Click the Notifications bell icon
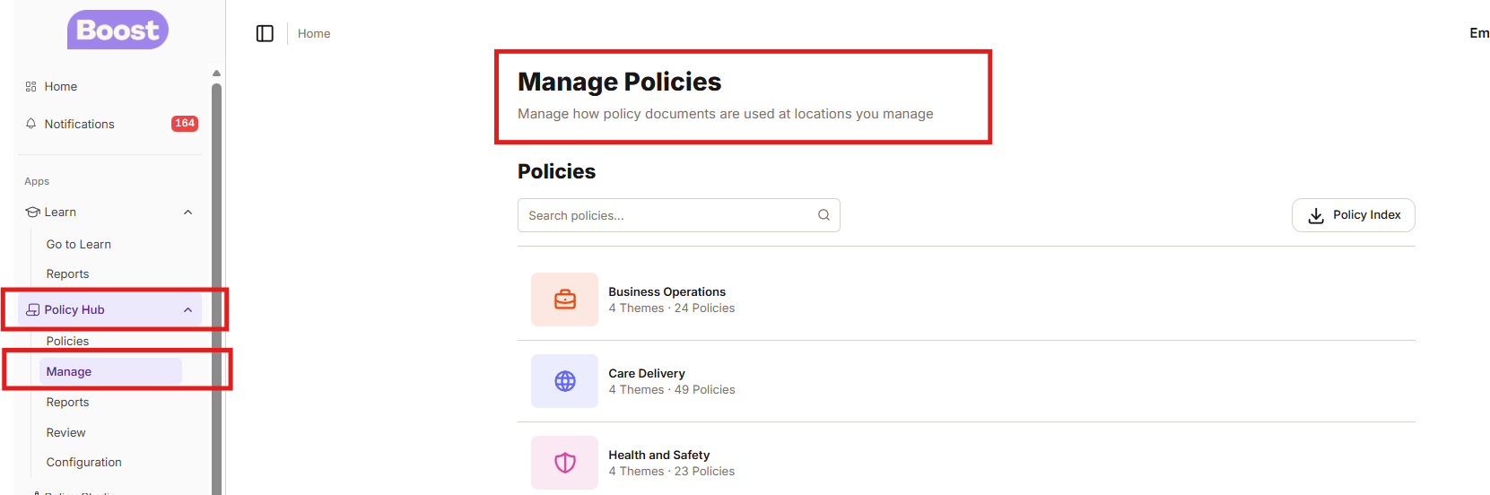This screenshot has width=1490, height=495. (x=31, y=124)
